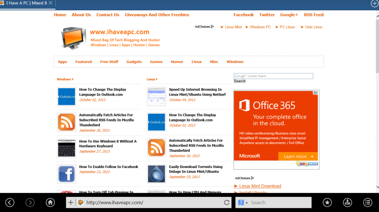Click the scrollbar up arrow
The image size is (379, 212).
[377, 16]
